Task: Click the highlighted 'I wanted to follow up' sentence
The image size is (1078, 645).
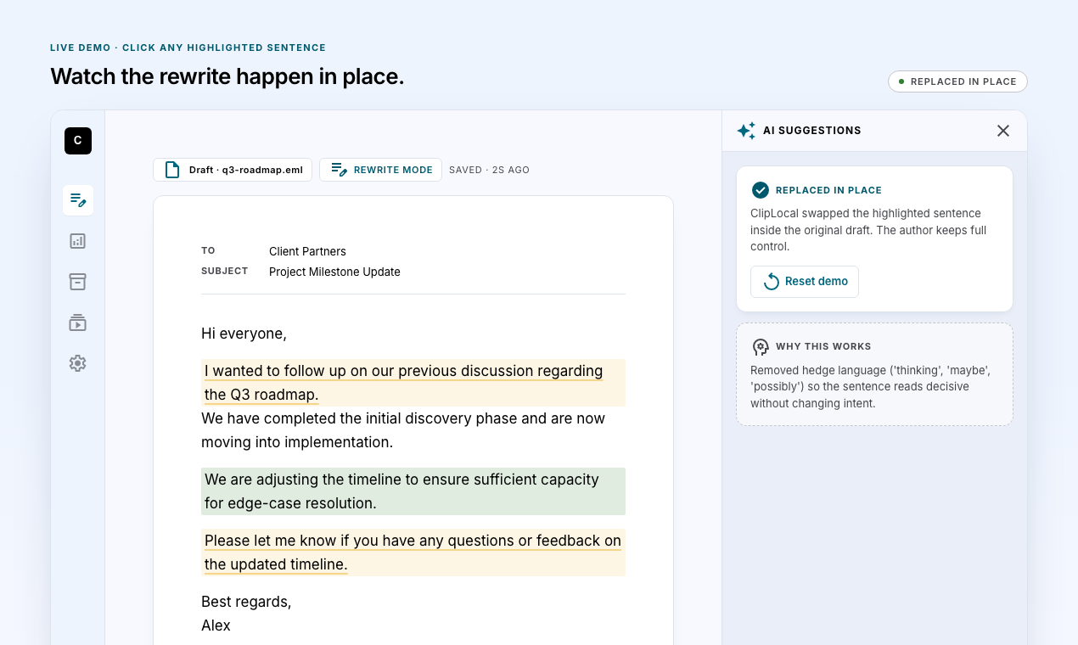Action: (413, 383)
